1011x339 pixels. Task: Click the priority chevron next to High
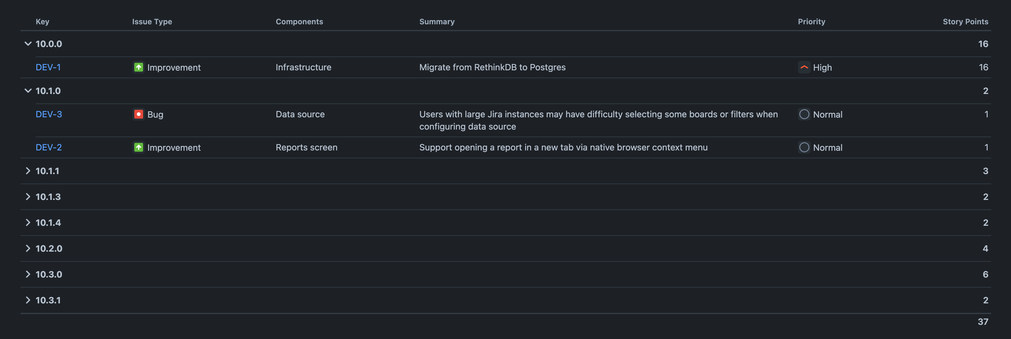coord(804,67)
